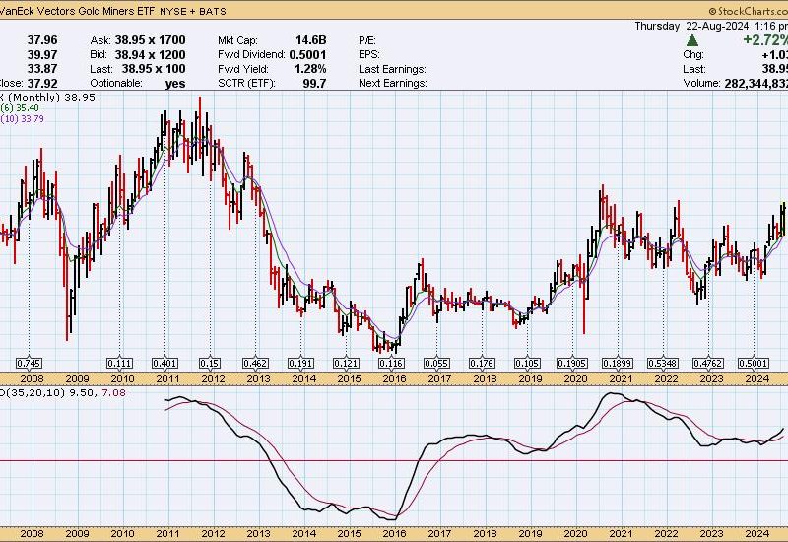Click the 0.105 dividend marker
Screen dimensions: 788x542
527,363
